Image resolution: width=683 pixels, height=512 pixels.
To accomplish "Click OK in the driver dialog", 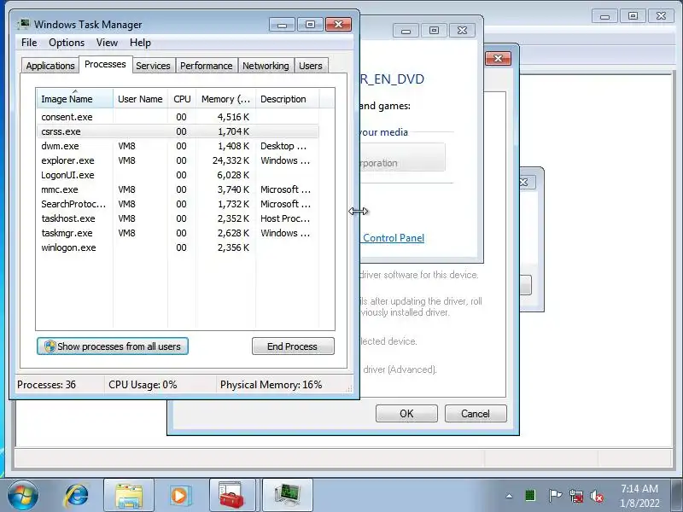I will pyautogui.click(x=406, y=413).
